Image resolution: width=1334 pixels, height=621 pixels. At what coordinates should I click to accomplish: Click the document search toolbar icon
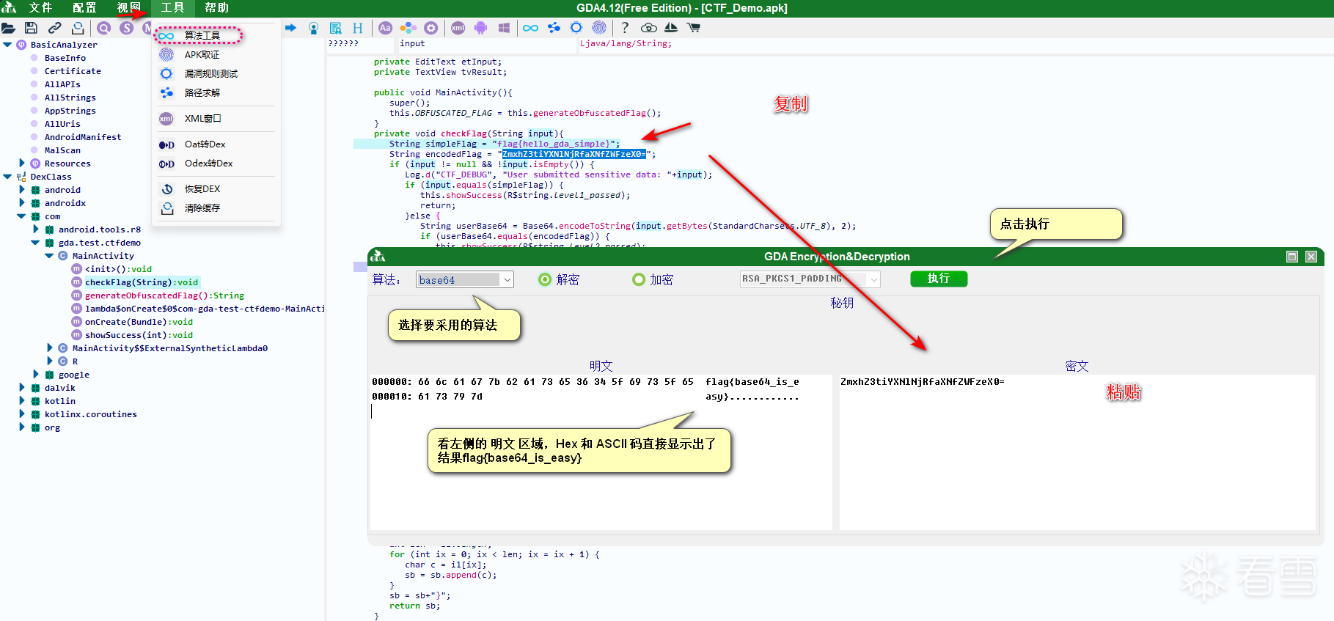(335, 28)
